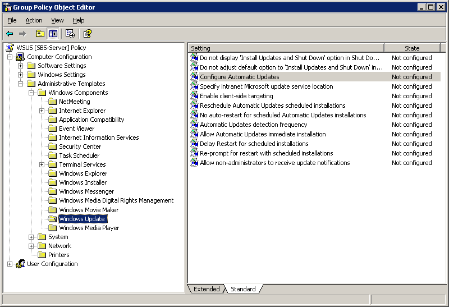This screenshot has width=449, height=307.
Task: Click the policy icon beside Configure Automatic Updates
Action: pos(194,77)
